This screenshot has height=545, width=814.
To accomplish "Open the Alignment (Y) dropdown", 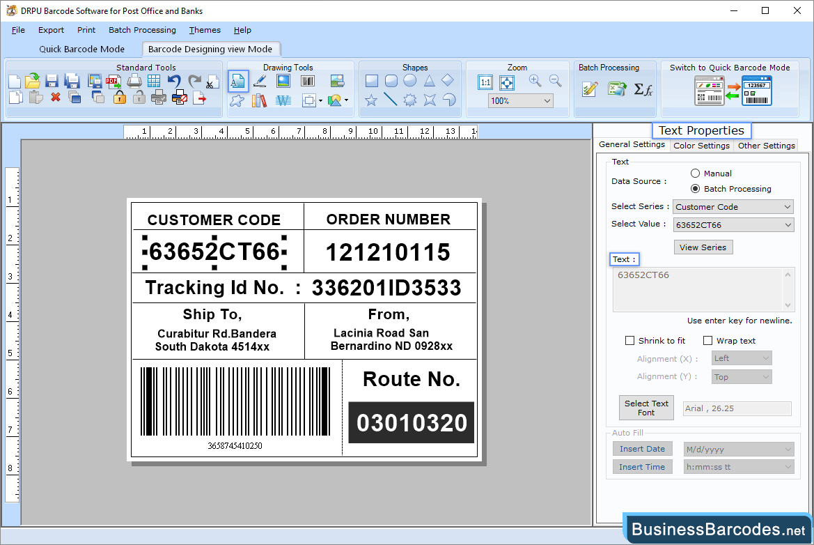I will tap(742, 376).
